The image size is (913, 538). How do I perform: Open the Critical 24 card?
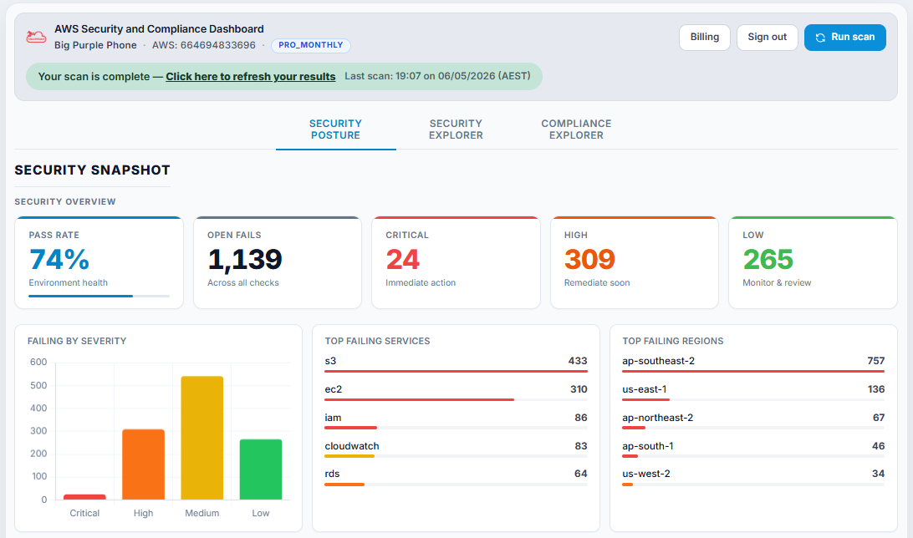click(x=456, y=262)
